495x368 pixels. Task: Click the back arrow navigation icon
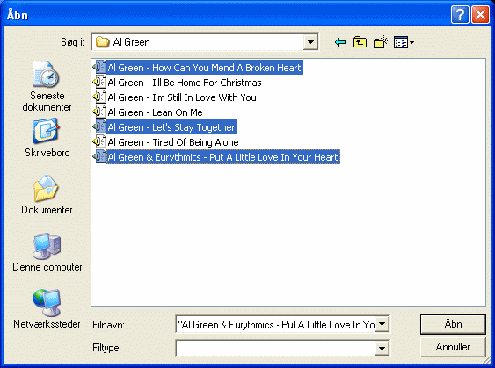(340, 42)
